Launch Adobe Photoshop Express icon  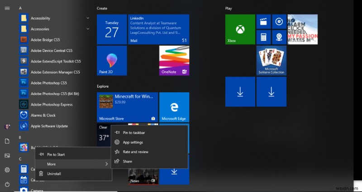[24, 104]
